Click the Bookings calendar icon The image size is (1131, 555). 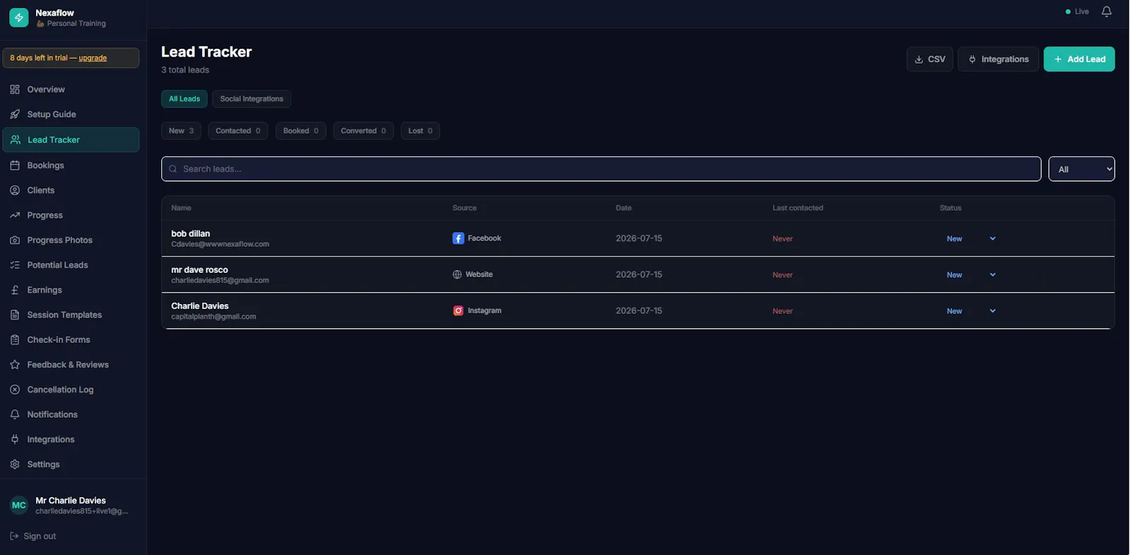[15, 165]
